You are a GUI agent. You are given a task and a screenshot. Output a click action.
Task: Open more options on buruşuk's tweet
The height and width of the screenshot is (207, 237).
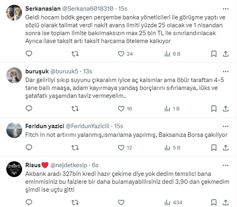click(x=225, y=71)
